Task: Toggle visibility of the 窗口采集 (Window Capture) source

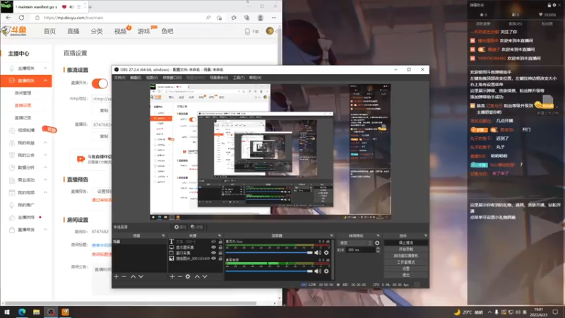Action: click(213, 253)
